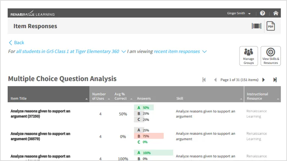Open the help question mark icon
The width and height of the screenshot is (287, 161).
click(262, 13)
